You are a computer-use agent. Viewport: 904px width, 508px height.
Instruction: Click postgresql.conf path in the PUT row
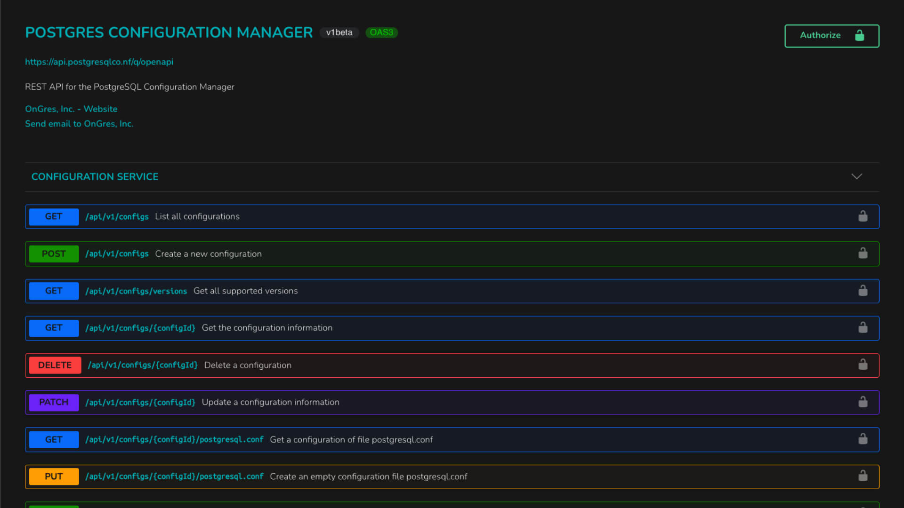click(174, 476)
